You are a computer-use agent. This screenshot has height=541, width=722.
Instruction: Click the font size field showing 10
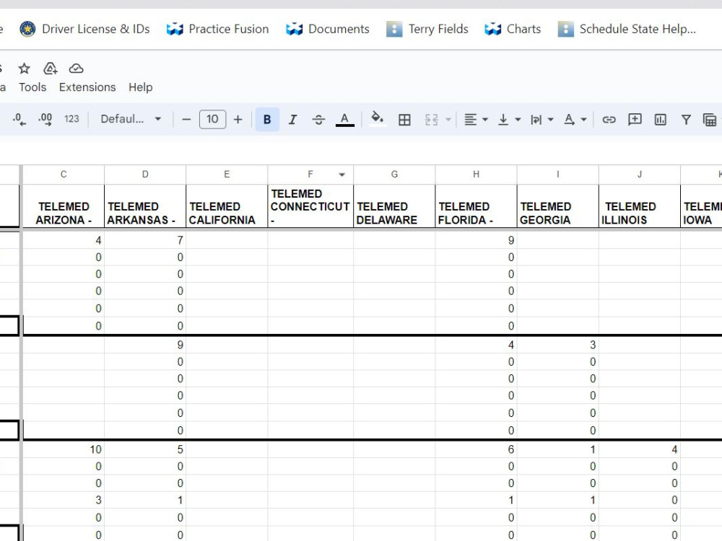tap(212, 120)
